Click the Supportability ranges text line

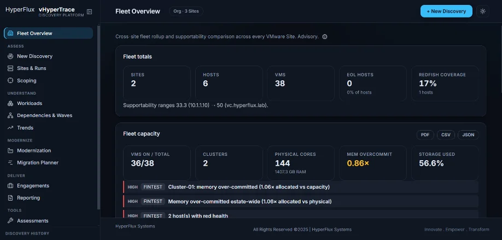pyautogui.click(x=196, y=106)
